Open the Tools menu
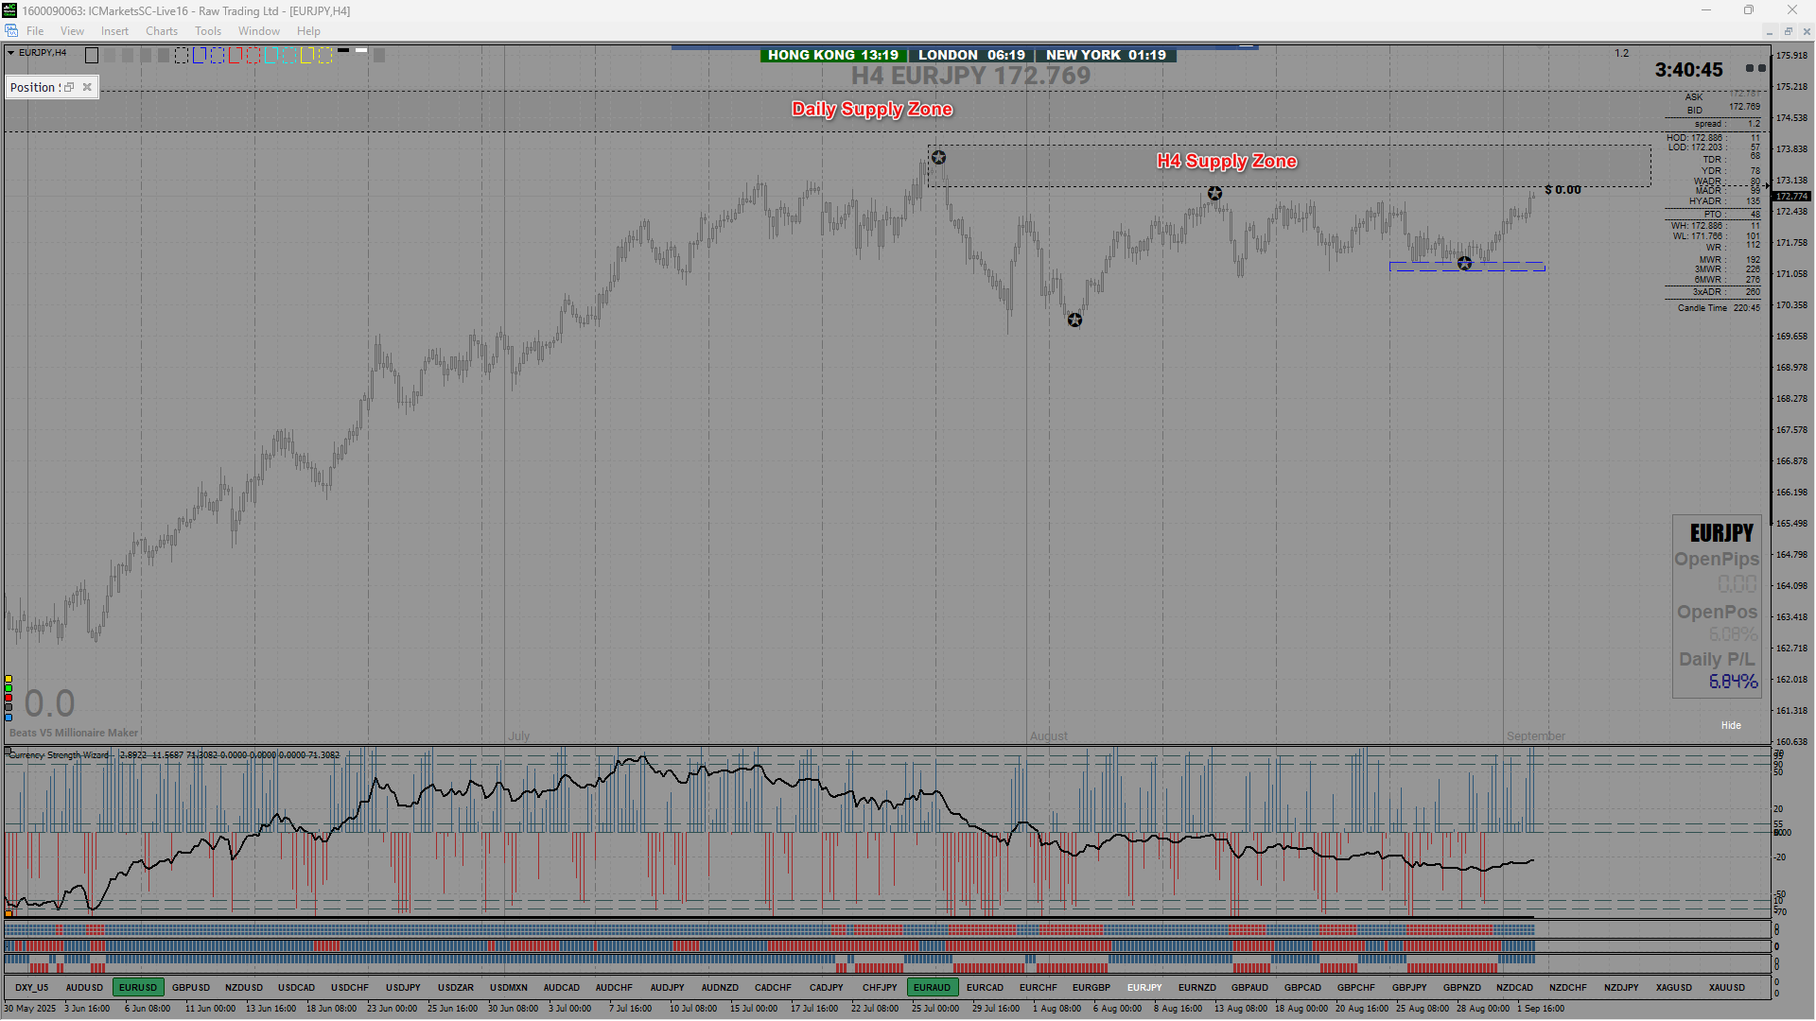The height and width of the screenshot is (1021, 1816). (x=207, y=31)
